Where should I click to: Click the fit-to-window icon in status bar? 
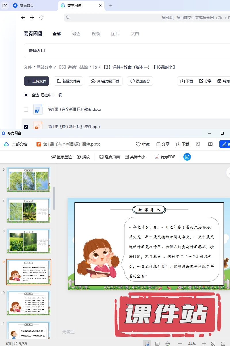213,343
